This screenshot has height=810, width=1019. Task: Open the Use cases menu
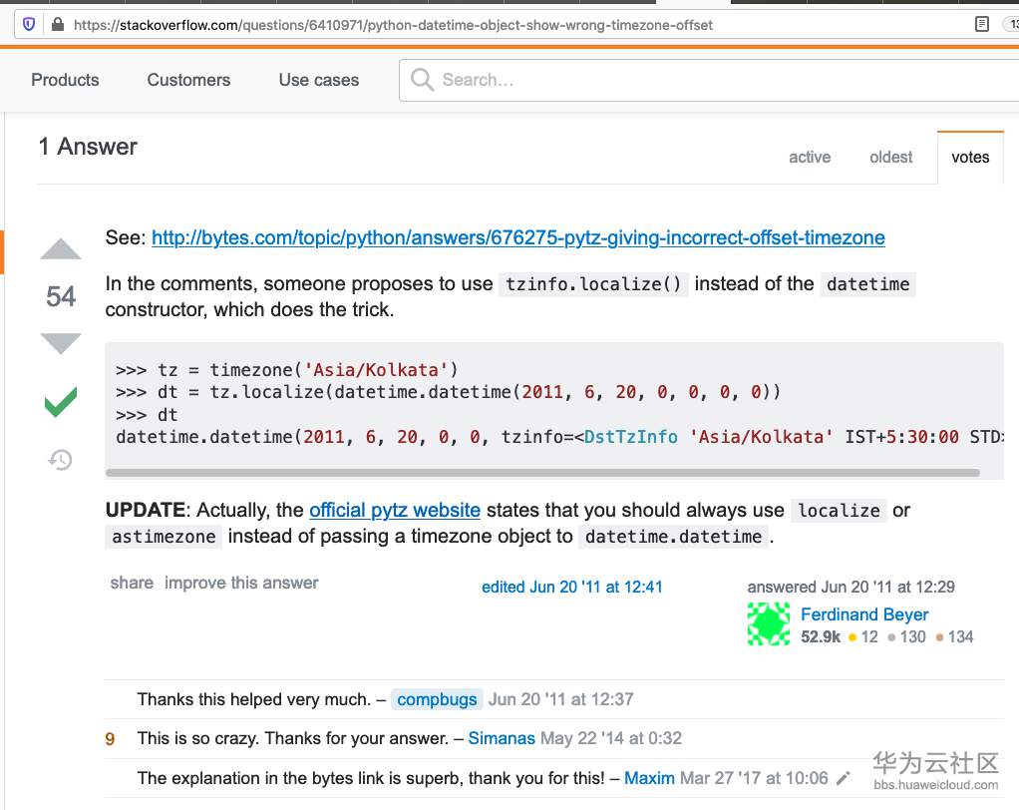[x=319, y=80]
